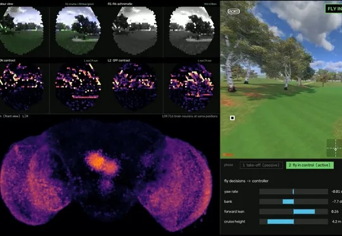342x236 pixels.
Task: Click the 'bank' label
Action: tap(228, 202)
